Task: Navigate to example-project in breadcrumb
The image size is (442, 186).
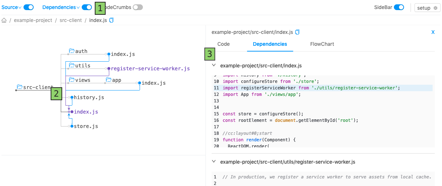Action: pyautogui.click(x=33, y=21)
